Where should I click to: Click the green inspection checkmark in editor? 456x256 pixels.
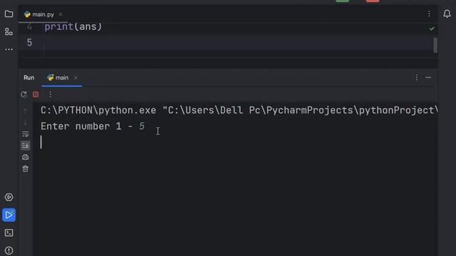coord(432,28)
